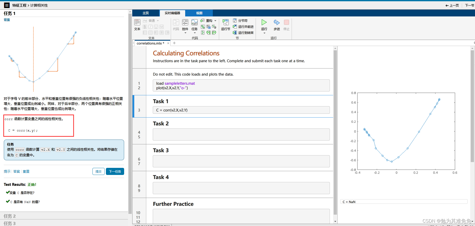475x226 pixels.
Task: Open the 答案 (Answer) link
Action: (16, 171)
